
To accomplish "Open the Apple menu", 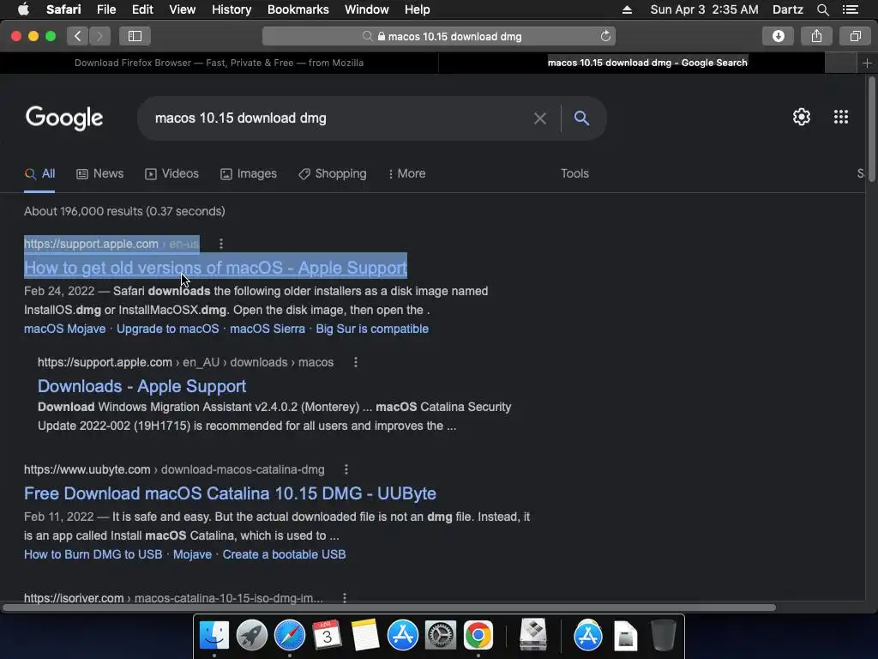I will pyautogui.click(x=23, y=9).
